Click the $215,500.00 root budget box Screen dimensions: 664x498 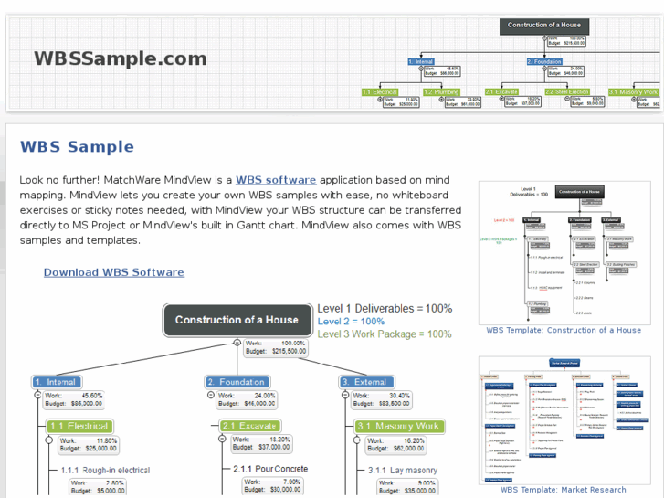pos(276,347)
